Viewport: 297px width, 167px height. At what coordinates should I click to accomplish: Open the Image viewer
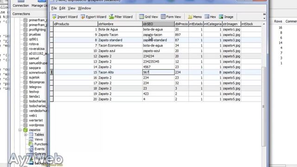tap(226, 17)
